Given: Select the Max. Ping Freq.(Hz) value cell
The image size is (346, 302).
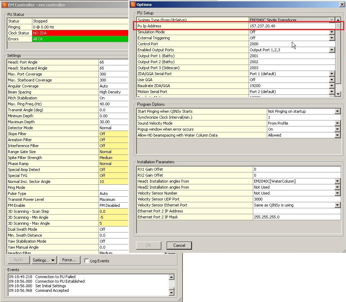Looking at the screenshot, I should 113,104.
